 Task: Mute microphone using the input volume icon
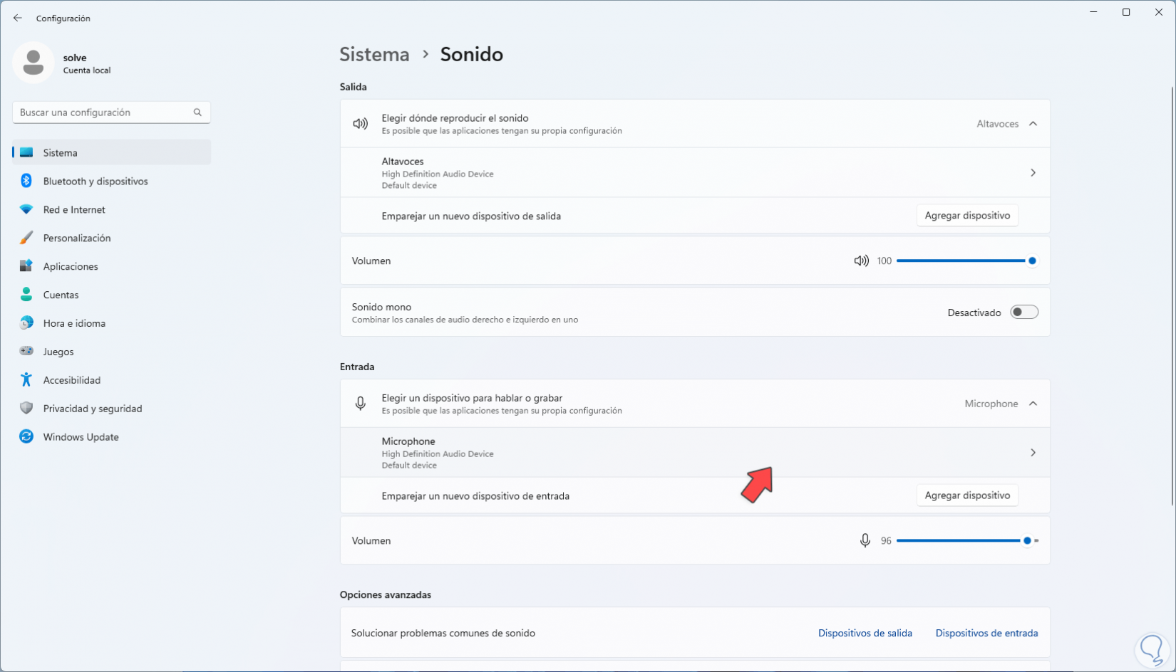pos(865,541)
